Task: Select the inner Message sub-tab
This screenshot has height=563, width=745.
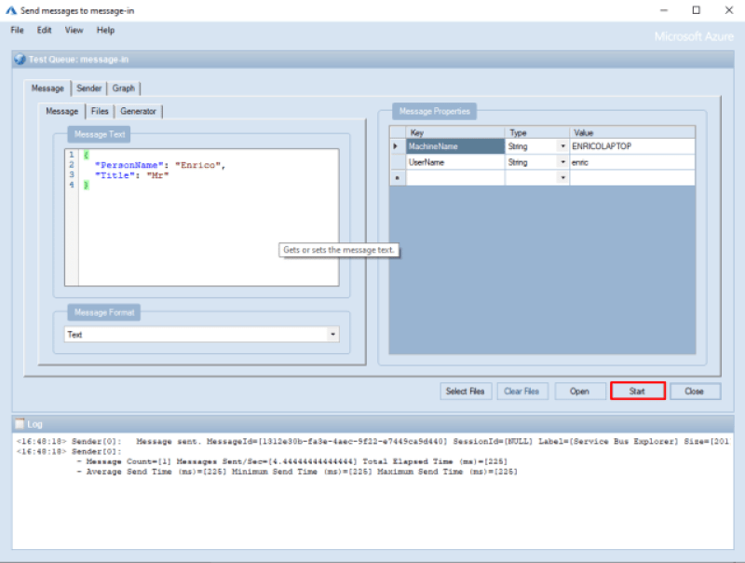Action: click(x=61, y=111)
